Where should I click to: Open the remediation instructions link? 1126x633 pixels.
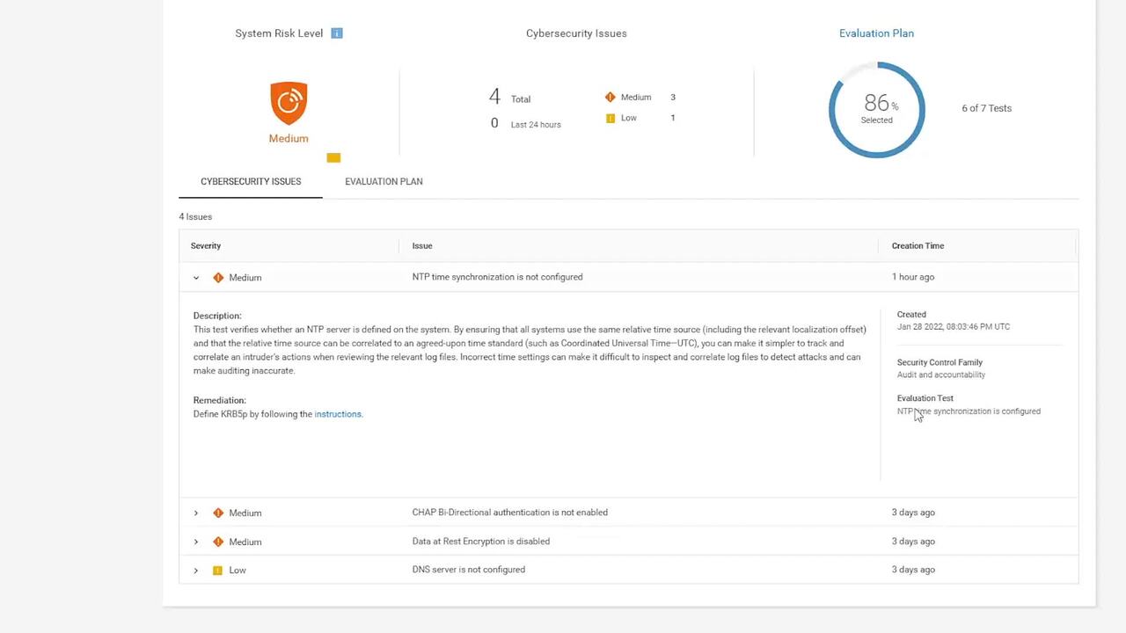(338, 413)
